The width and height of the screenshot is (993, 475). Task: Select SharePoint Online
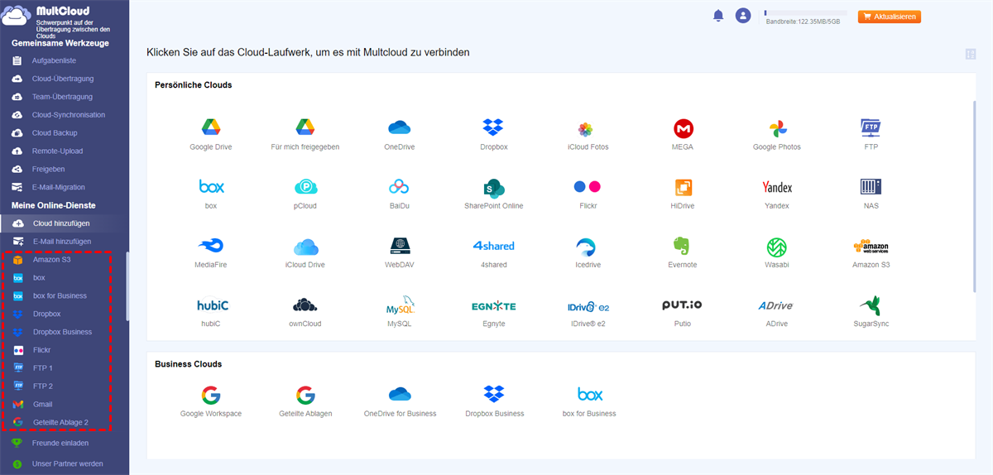click(494, 194)
